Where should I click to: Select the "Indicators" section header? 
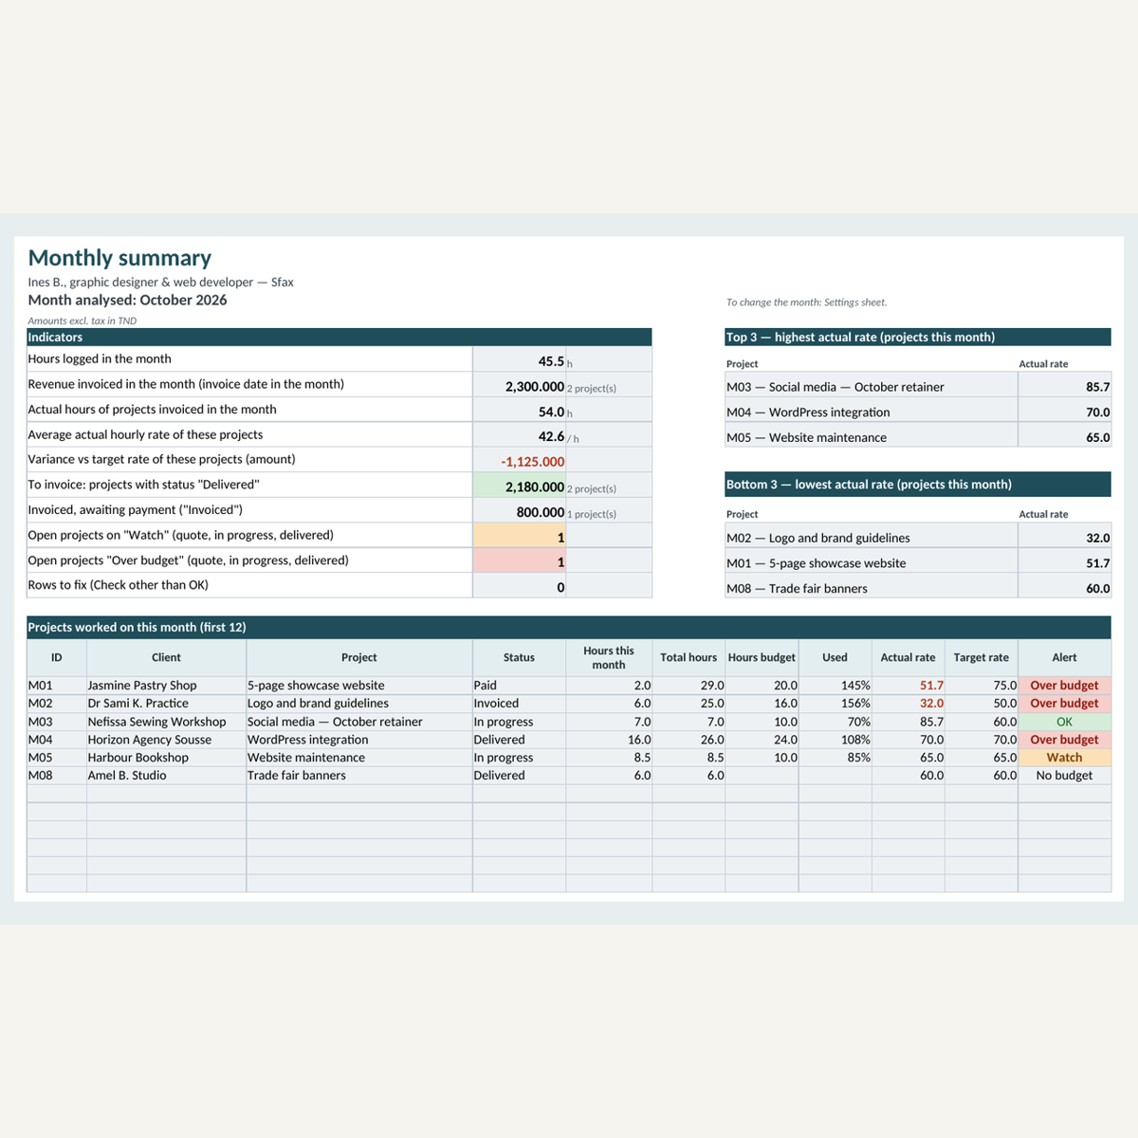pyautogui.click(x=340, y=337)
